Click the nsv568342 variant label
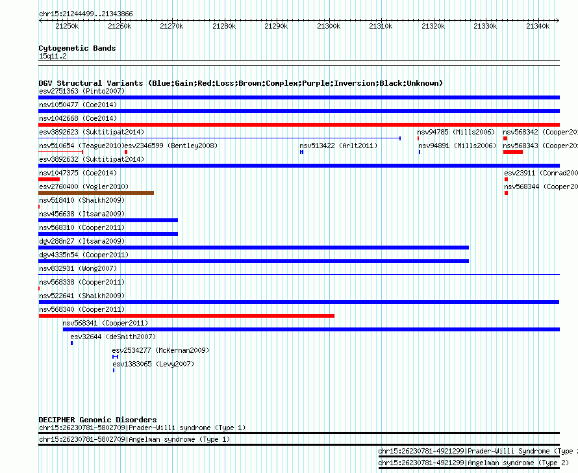The width and height of the screenshot is (578, 473). point(540,132)
